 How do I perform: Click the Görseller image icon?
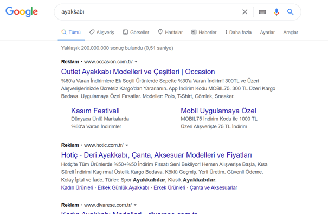125,32
